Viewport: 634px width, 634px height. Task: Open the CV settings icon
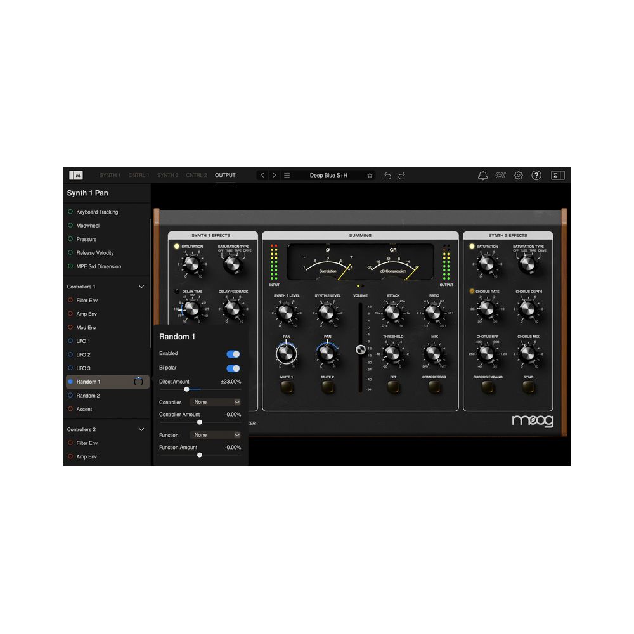click(500, 175)
